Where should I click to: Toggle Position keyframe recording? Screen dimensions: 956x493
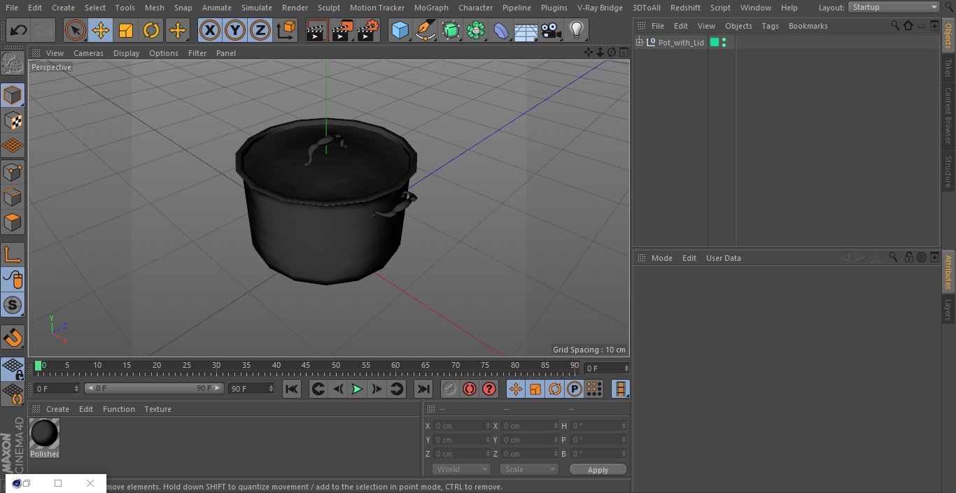coord(516,389)
